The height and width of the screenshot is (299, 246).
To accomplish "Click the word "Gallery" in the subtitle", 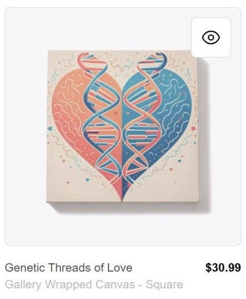I will click(x=23, y=285).
